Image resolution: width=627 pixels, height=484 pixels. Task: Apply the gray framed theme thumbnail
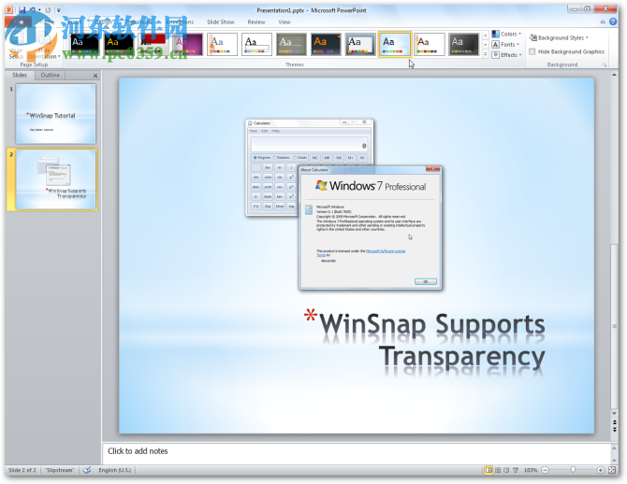[360, 44]
